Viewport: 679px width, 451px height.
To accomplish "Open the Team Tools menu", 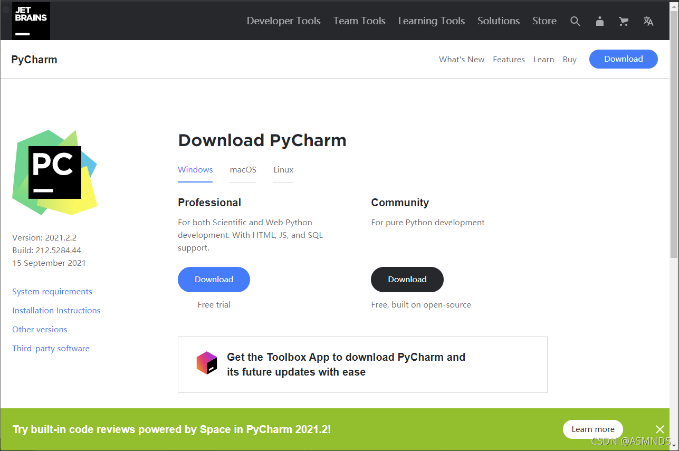I will tap(359, 21).
